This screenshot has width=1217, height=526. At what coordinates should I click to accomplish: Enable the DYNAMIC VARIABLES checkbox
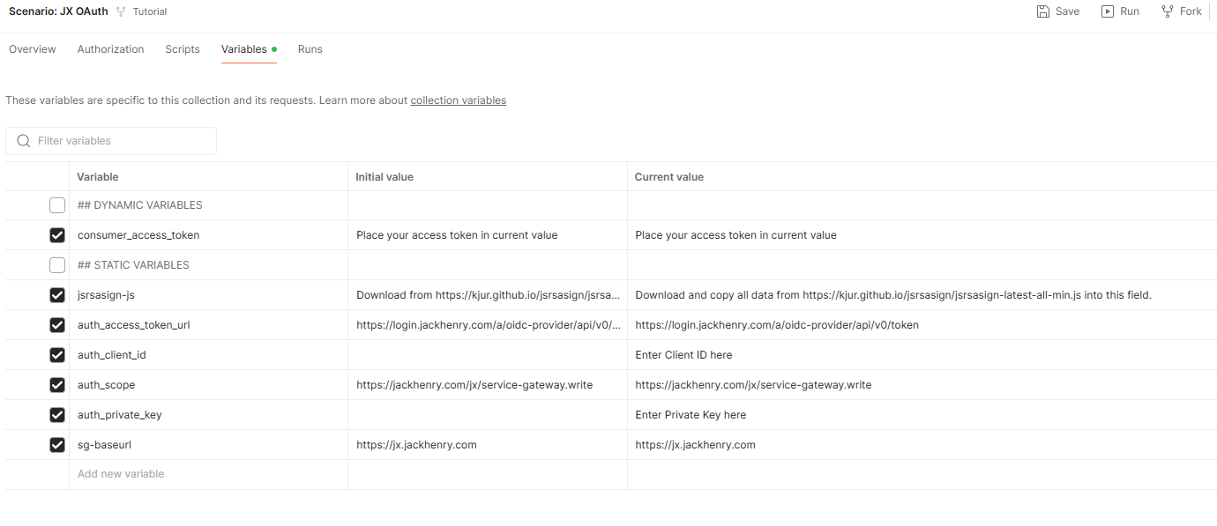(x=57, y=204)
